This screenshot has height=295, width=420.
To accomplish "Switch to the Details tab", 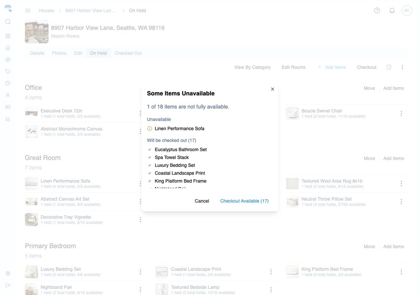I will click(x=37, y=53).
